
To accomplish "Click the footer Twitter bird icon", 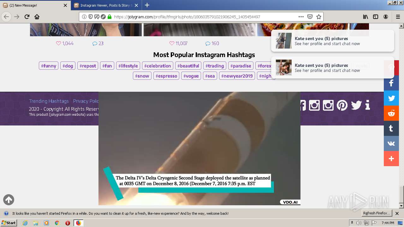I will pos(356,105).
